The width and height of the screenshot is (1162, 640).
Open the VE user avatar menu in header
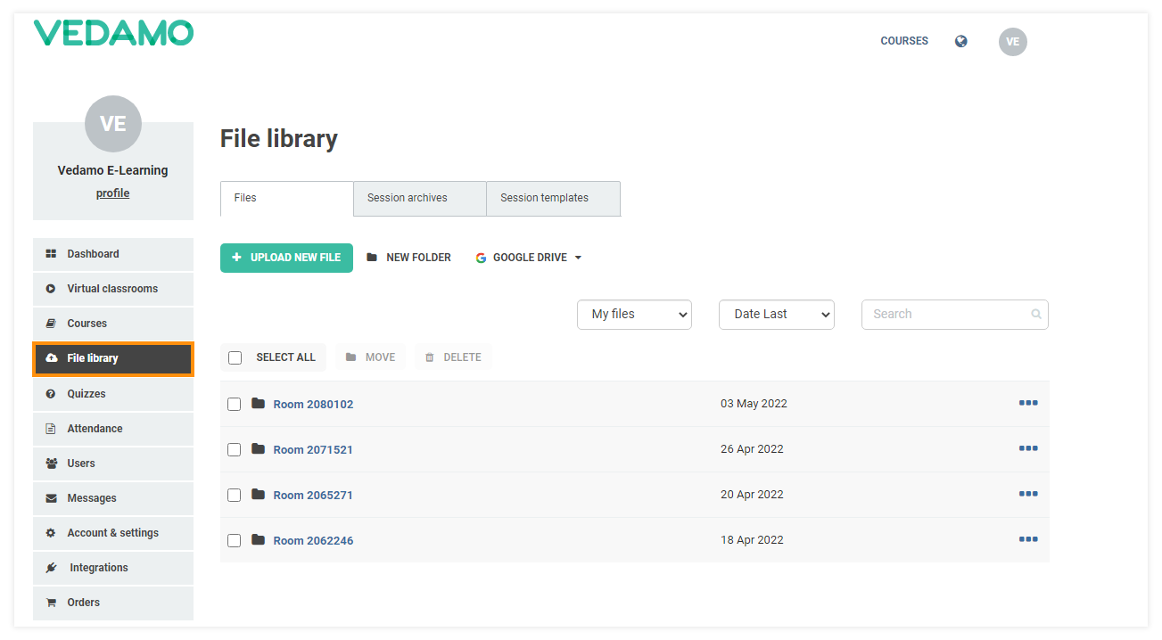pos(1012,42)
